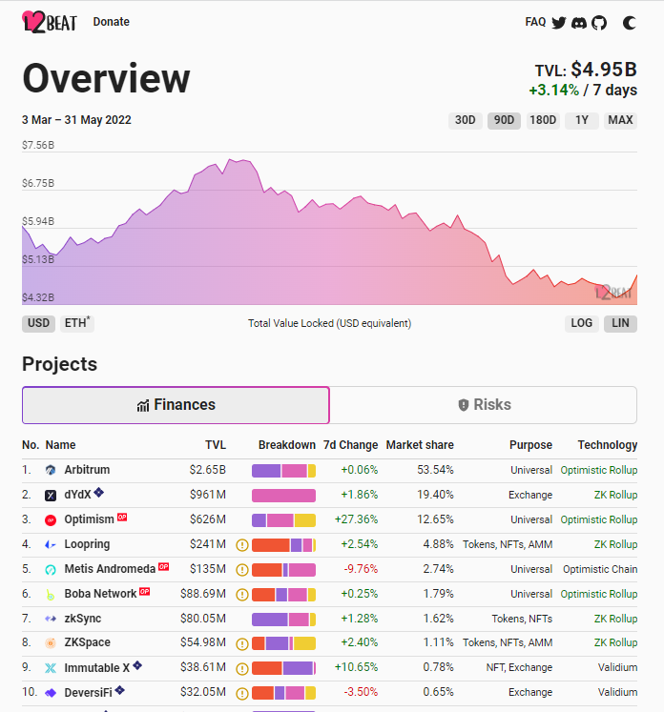664x712 pixels.
Task: Open the Twitter icon link
Action: [558, 23]
